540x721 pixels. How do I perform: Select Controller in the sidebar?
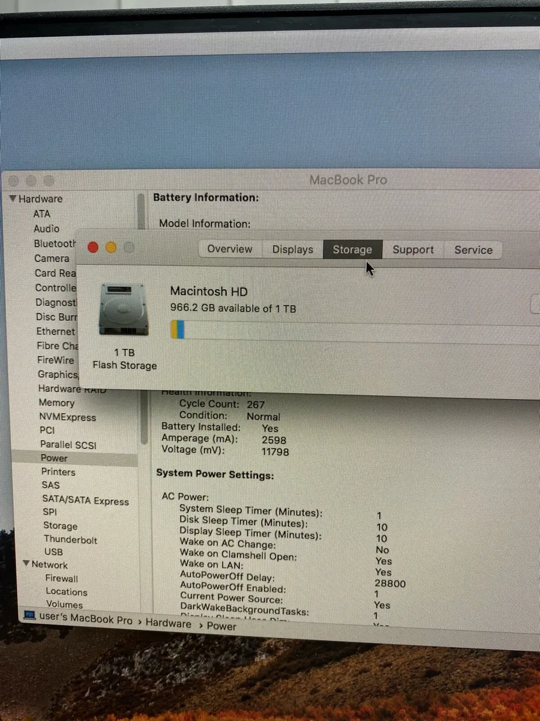(56, 288)
